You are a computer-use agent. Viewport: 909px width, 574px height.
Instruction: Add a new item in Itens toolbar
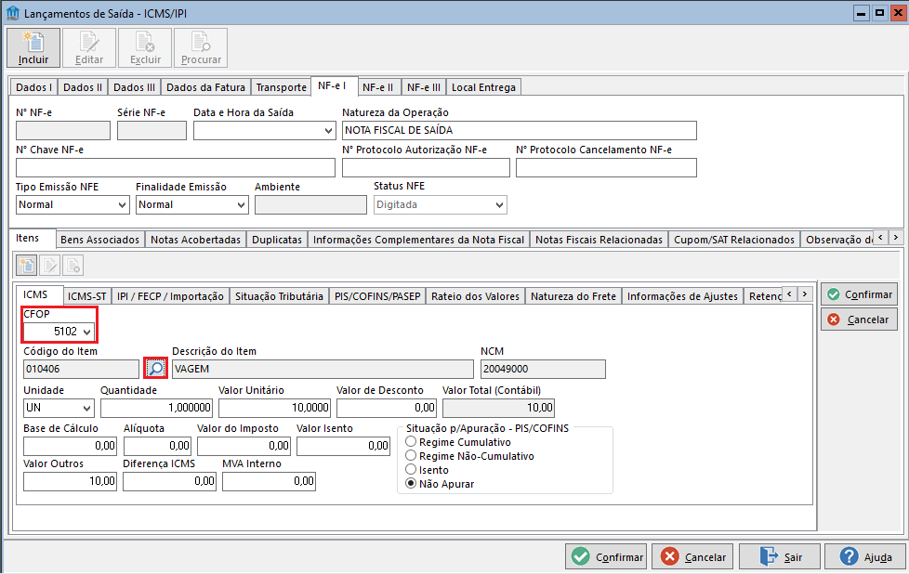pos(27,266)
